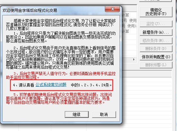Click paragraph 1 starting 后台程序化只是
The image size is (177, 131).
click(61, 37)
